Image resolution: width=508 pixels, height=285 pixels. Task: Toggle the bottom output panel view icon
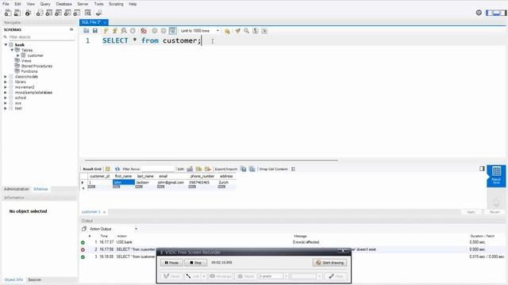(496, 13)
